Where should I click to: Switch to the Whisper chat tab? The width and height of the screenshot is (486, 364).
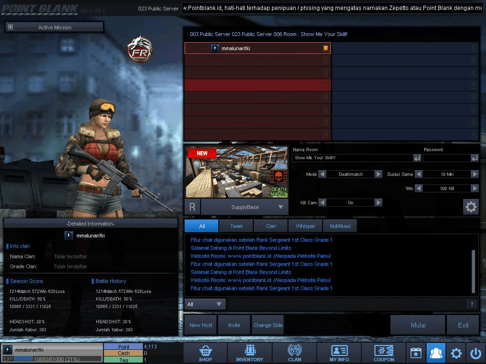pyautogui.click(x=305, y=226)
